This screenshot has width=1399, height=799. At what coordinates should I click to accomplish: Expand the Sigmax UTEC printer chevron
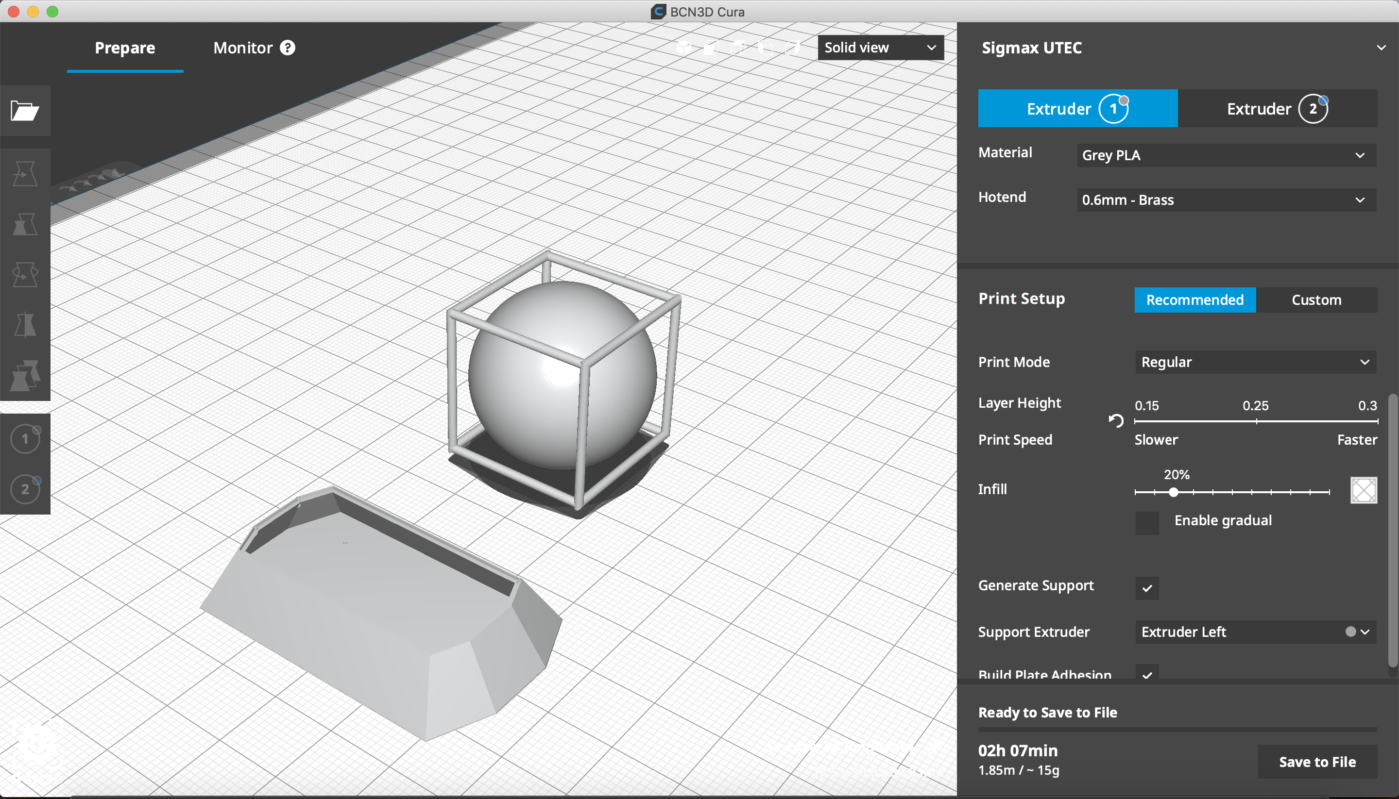(1382, 48)
